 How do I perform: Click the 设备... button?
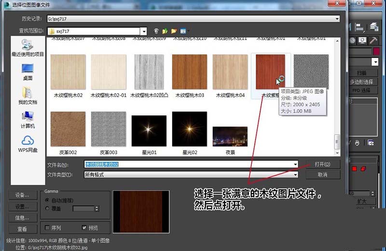[23, 195]
